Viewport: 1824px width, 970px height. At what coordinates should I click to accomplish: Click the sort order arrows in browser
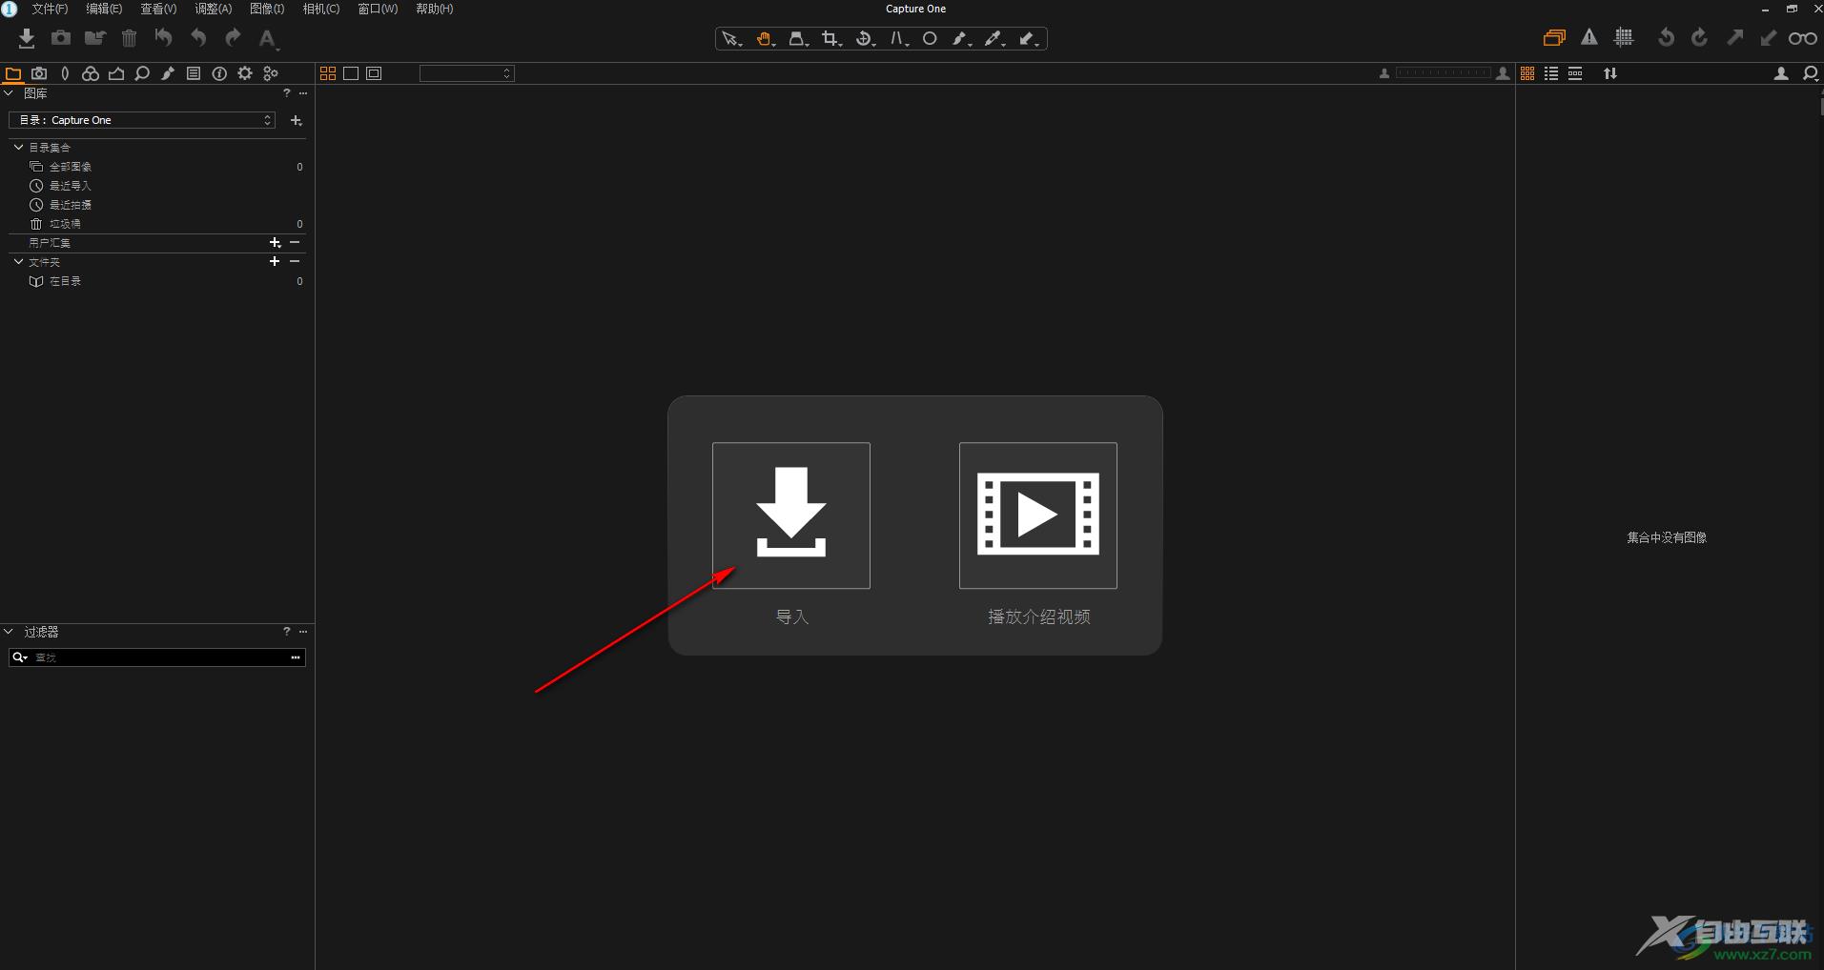coord(1610,73)
